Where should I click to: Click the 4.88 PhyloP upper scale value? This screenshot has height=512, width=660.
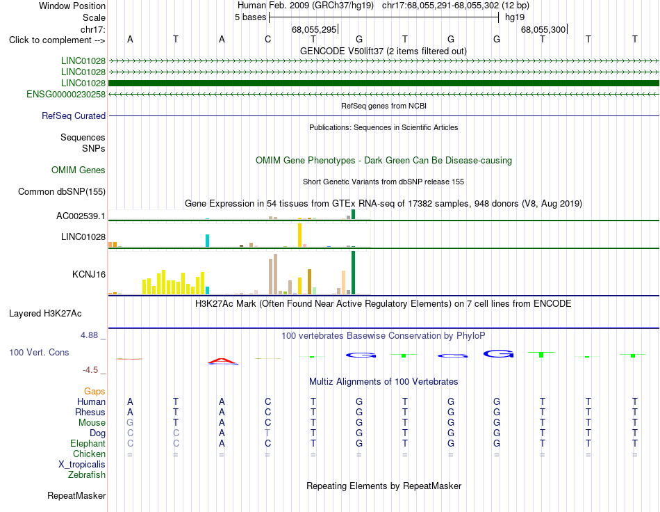click(89, 335)
